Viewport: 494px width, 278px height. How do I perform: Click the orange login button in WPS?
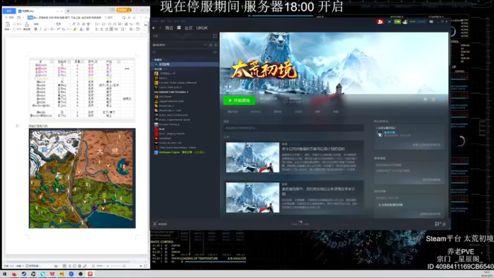point(124,11)
